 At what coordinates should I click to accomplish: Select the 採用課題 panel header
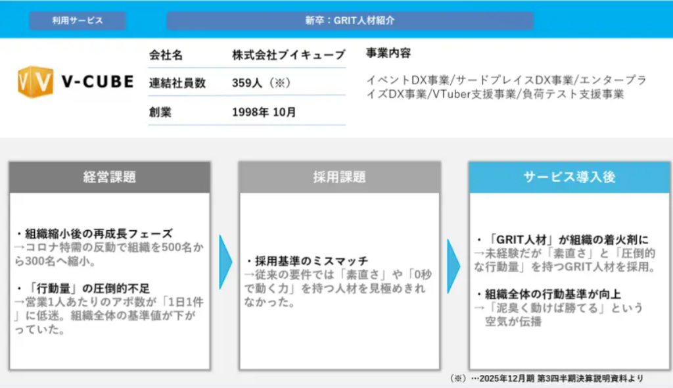tap(339, 177)
